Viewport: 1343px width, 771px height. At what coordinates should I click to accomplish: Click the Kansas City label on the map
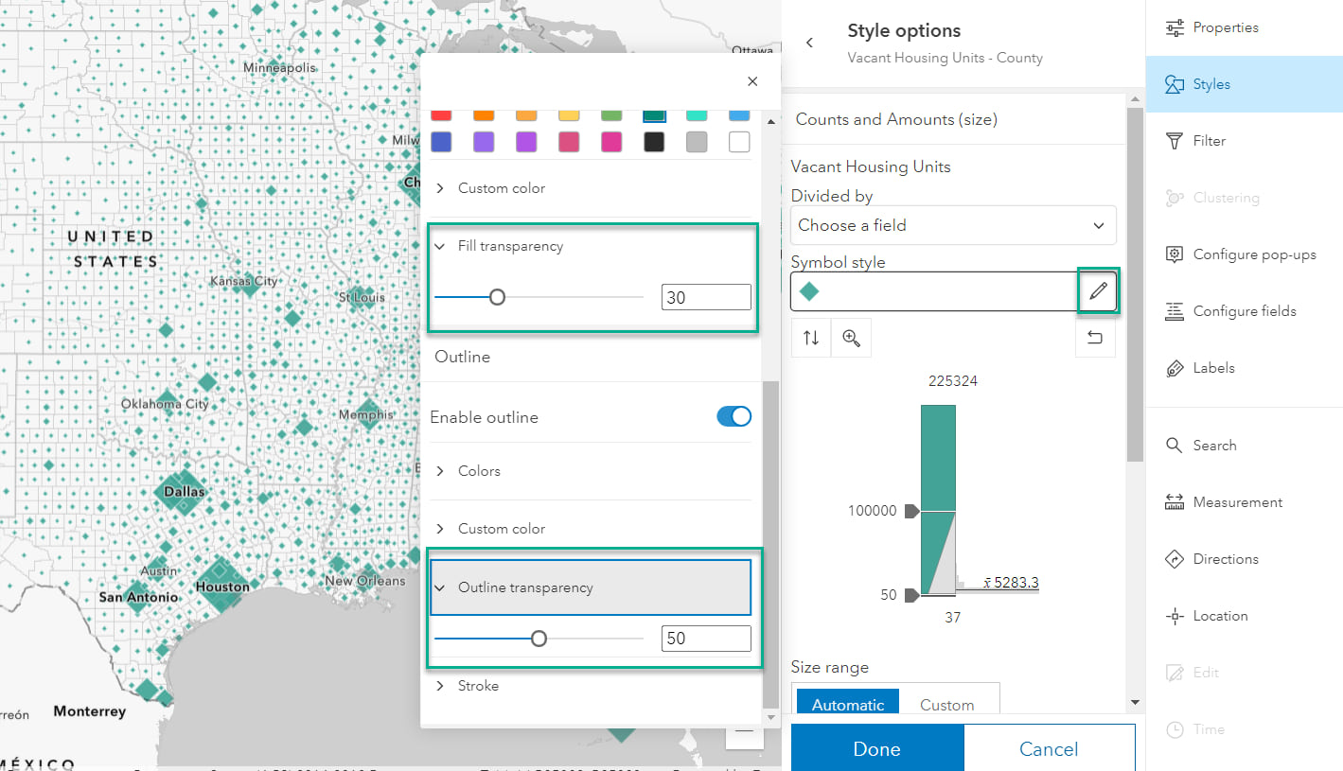pos(244,281)
